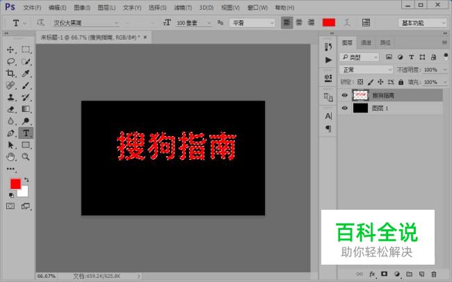Select the Dodge tool

[x=26, y=121]
